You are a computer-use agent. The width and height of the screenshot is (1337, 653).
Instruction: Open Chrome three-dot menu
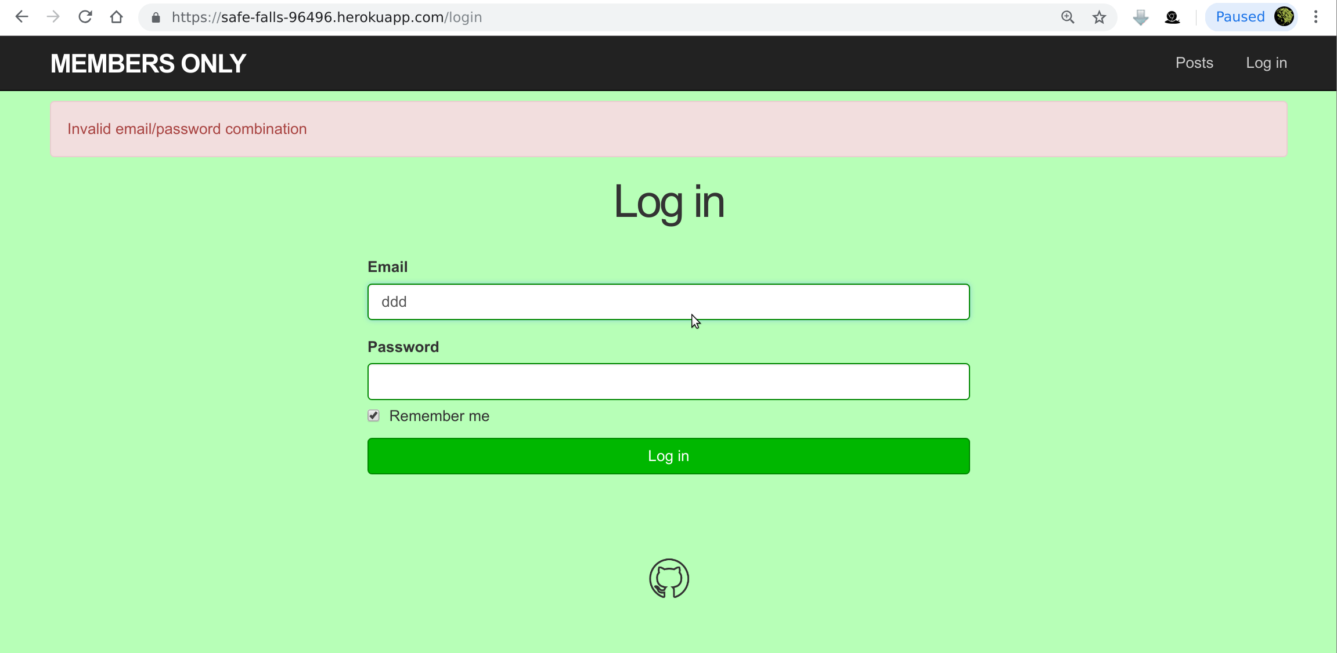coord(1316,17)
